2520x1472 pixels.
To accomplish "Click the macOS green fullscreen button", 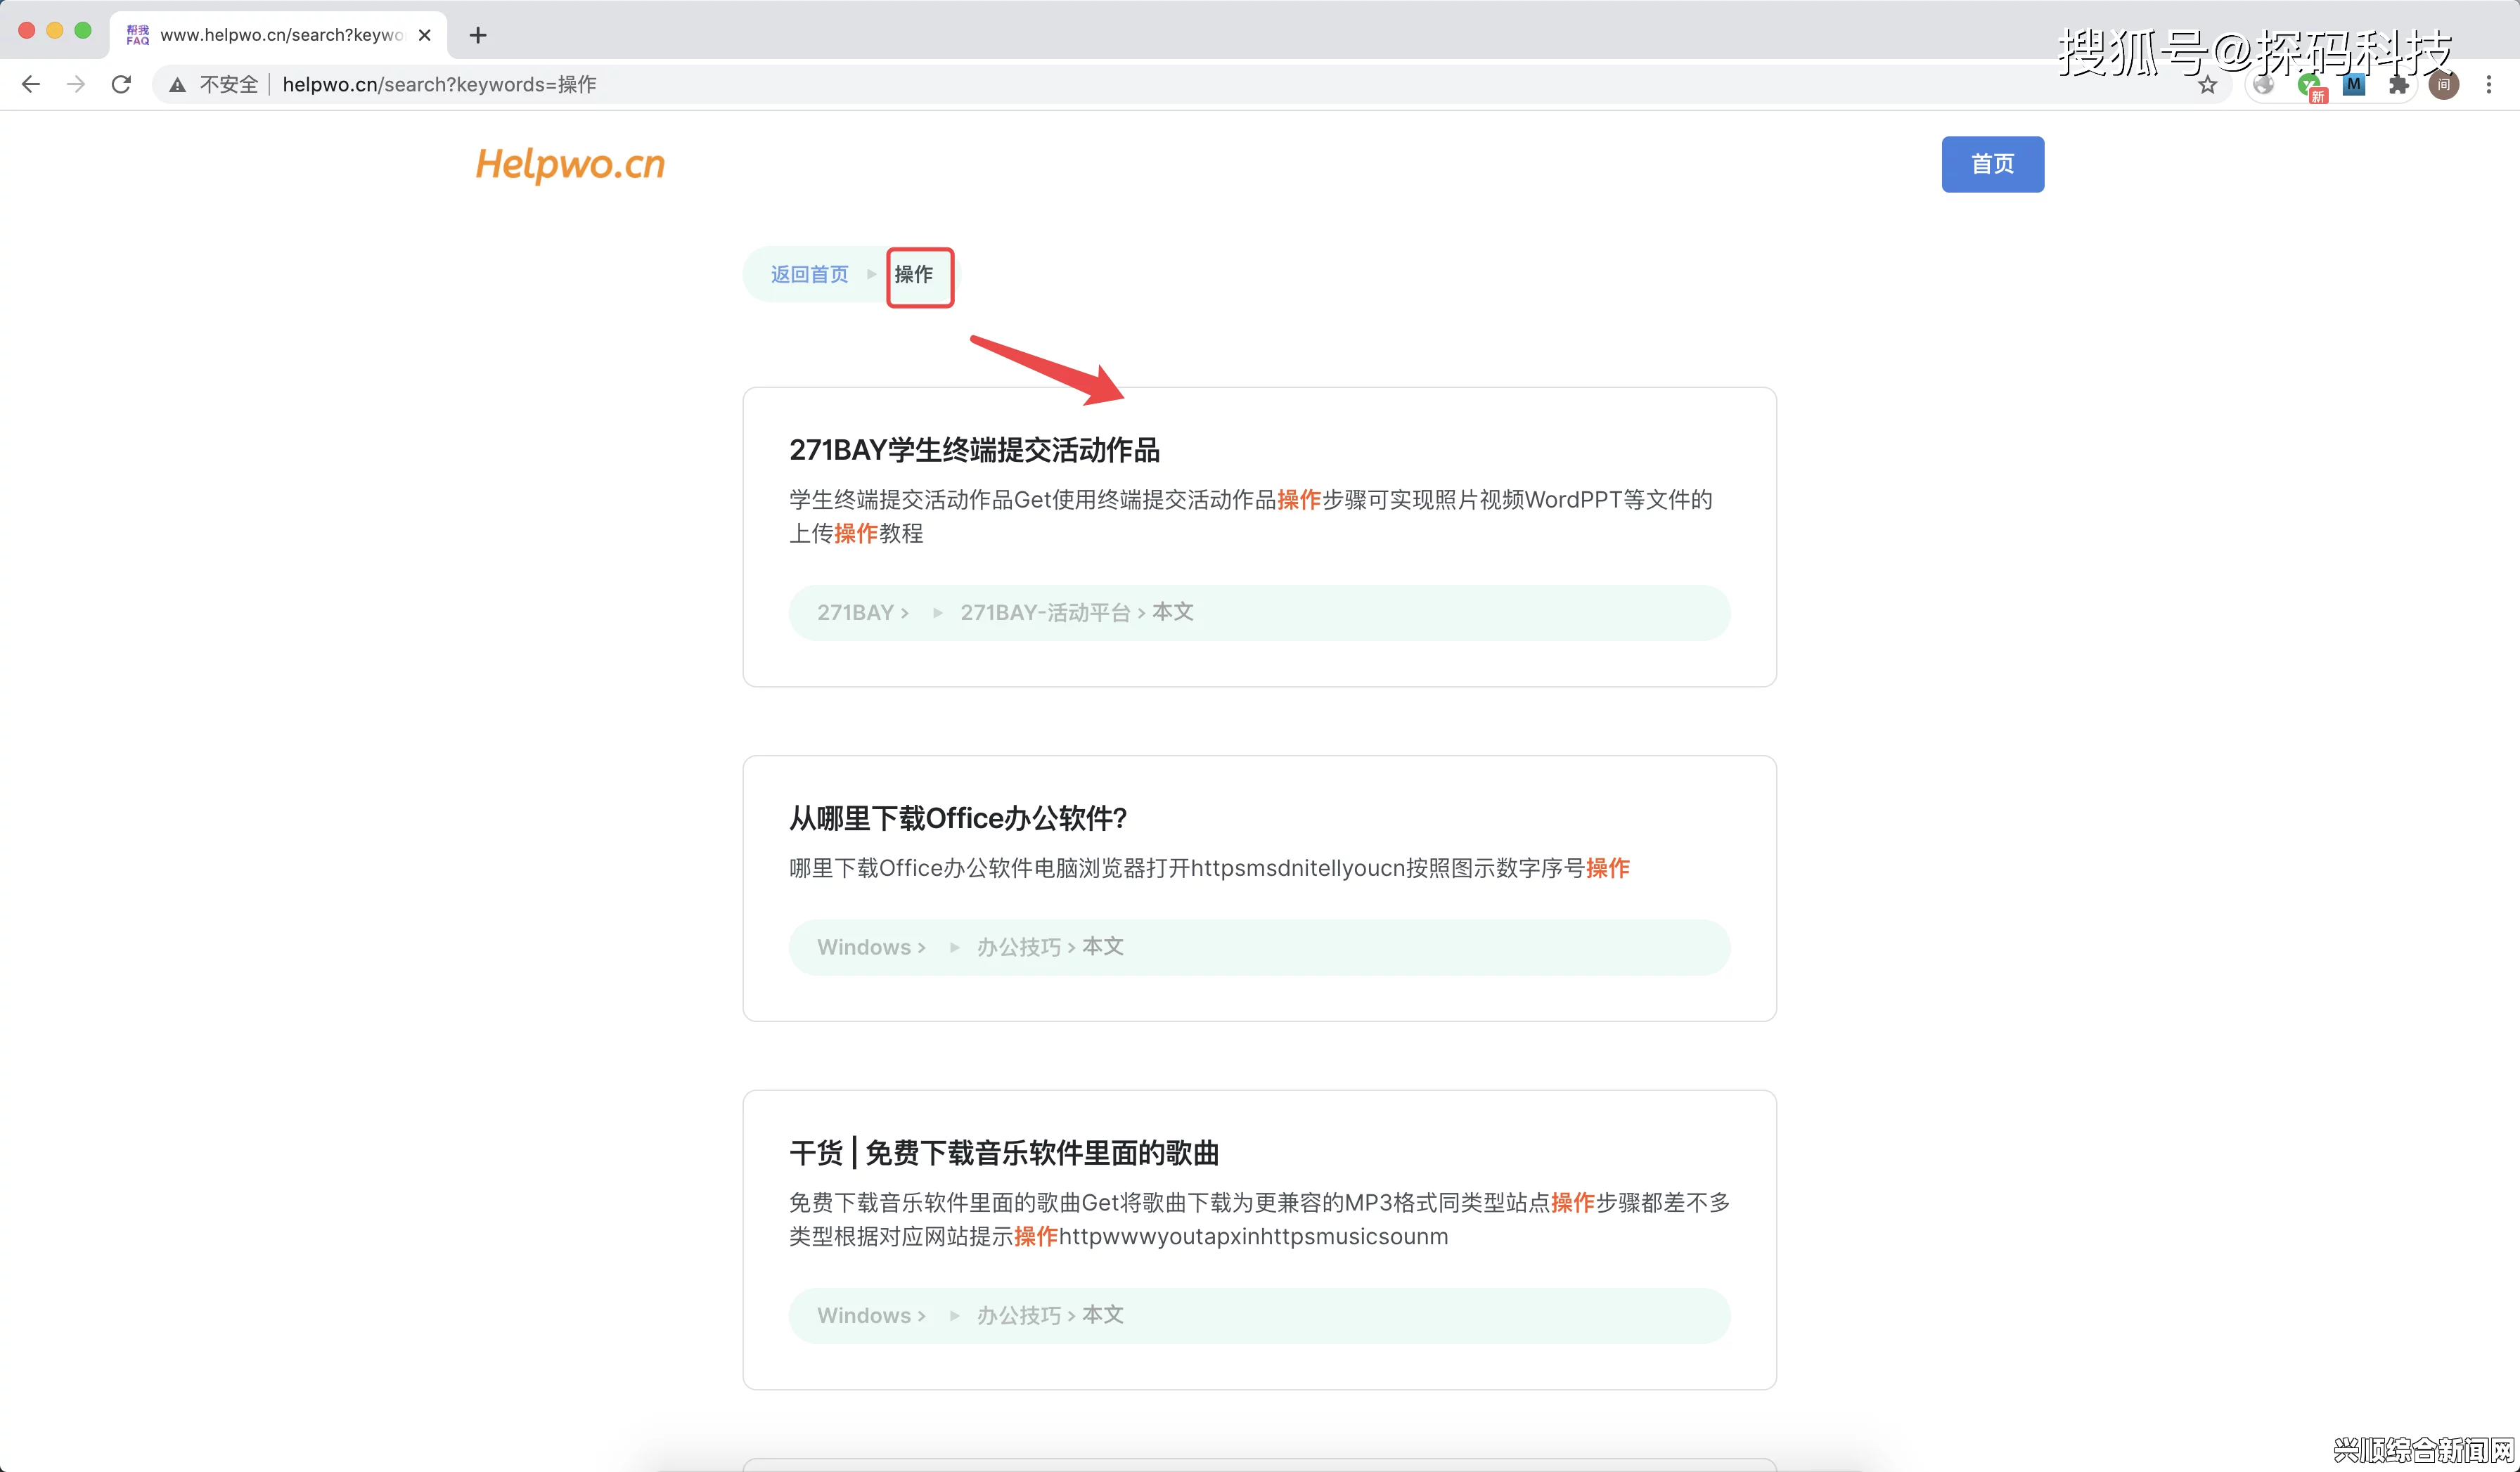I will click(x=83, y=31).
